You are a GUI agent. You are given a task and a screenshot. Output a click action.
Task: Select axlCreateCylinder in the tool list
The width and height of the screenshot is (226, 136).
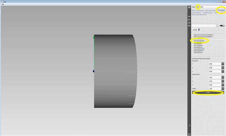(199, 40)
